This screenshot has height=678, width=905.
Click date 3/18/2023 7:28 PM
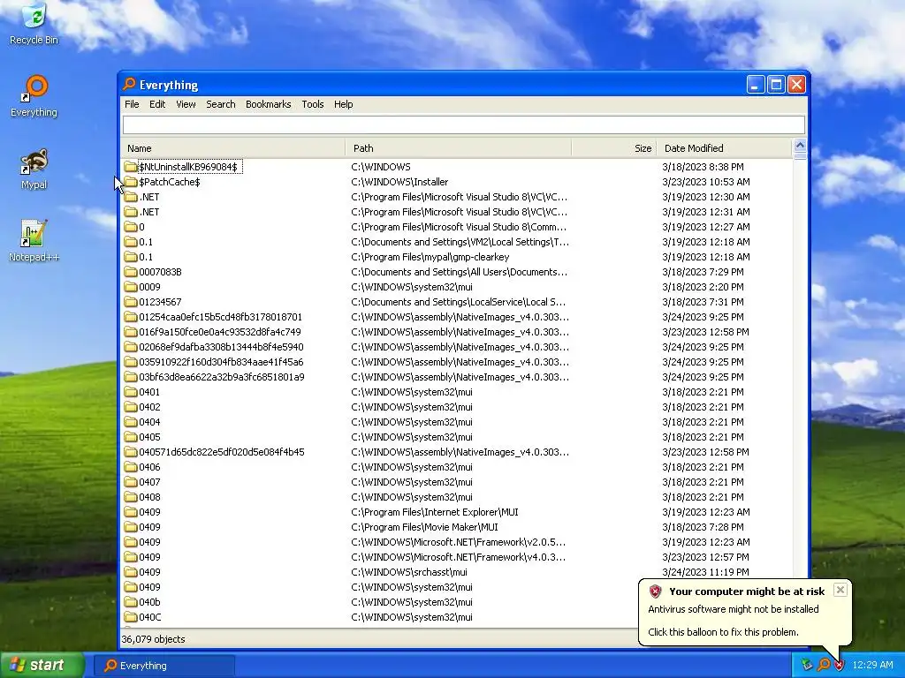click(703, 526)
